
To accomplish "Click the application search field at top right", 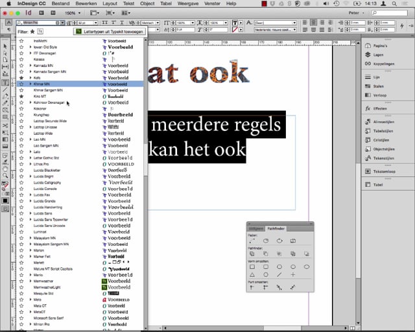I will click(389, 13).
